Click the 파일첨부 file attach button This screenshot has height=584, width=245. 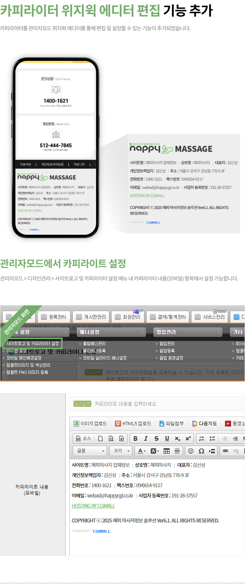(171, 423)
